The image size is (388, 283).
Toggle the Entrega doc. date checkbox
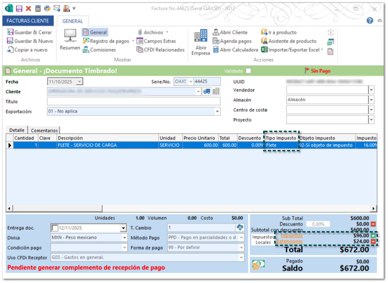tap(55, 228)
